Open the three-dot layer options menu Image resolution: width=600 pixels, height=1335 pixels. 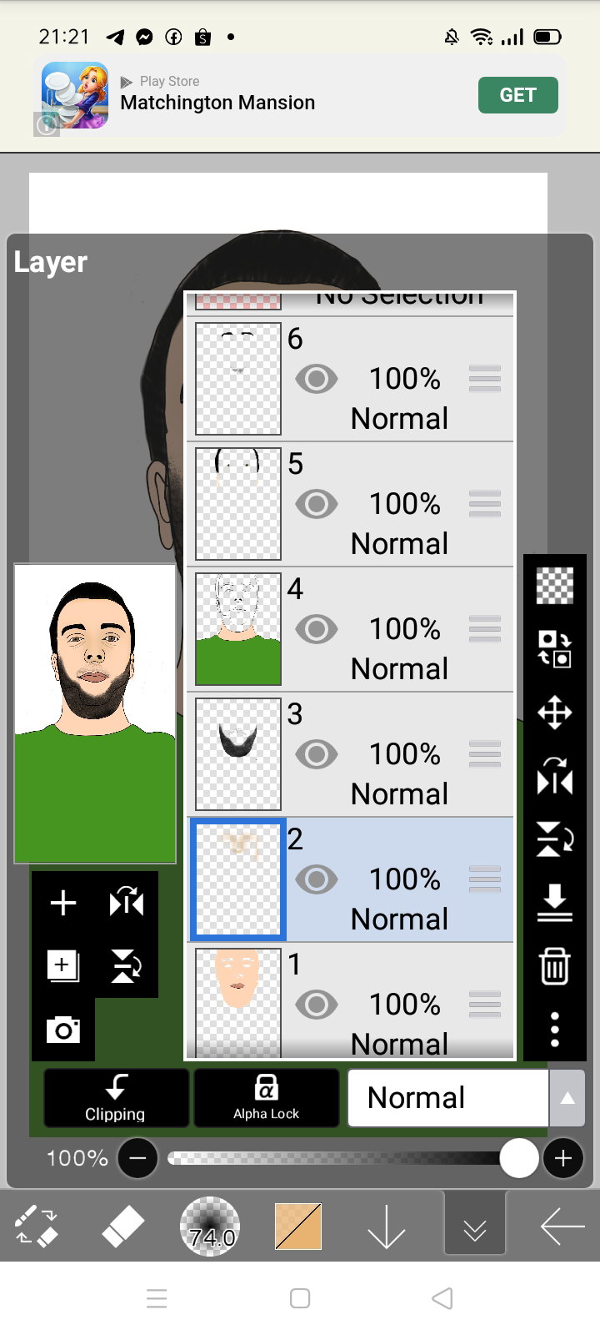554,1030
